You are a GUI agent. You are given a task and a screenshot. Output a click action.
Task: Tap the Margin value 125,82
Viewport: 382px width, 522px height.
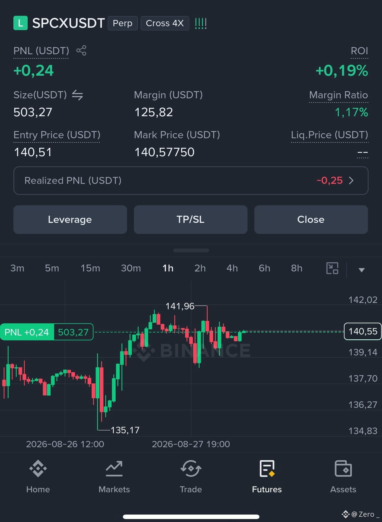(x=154, y=112)
